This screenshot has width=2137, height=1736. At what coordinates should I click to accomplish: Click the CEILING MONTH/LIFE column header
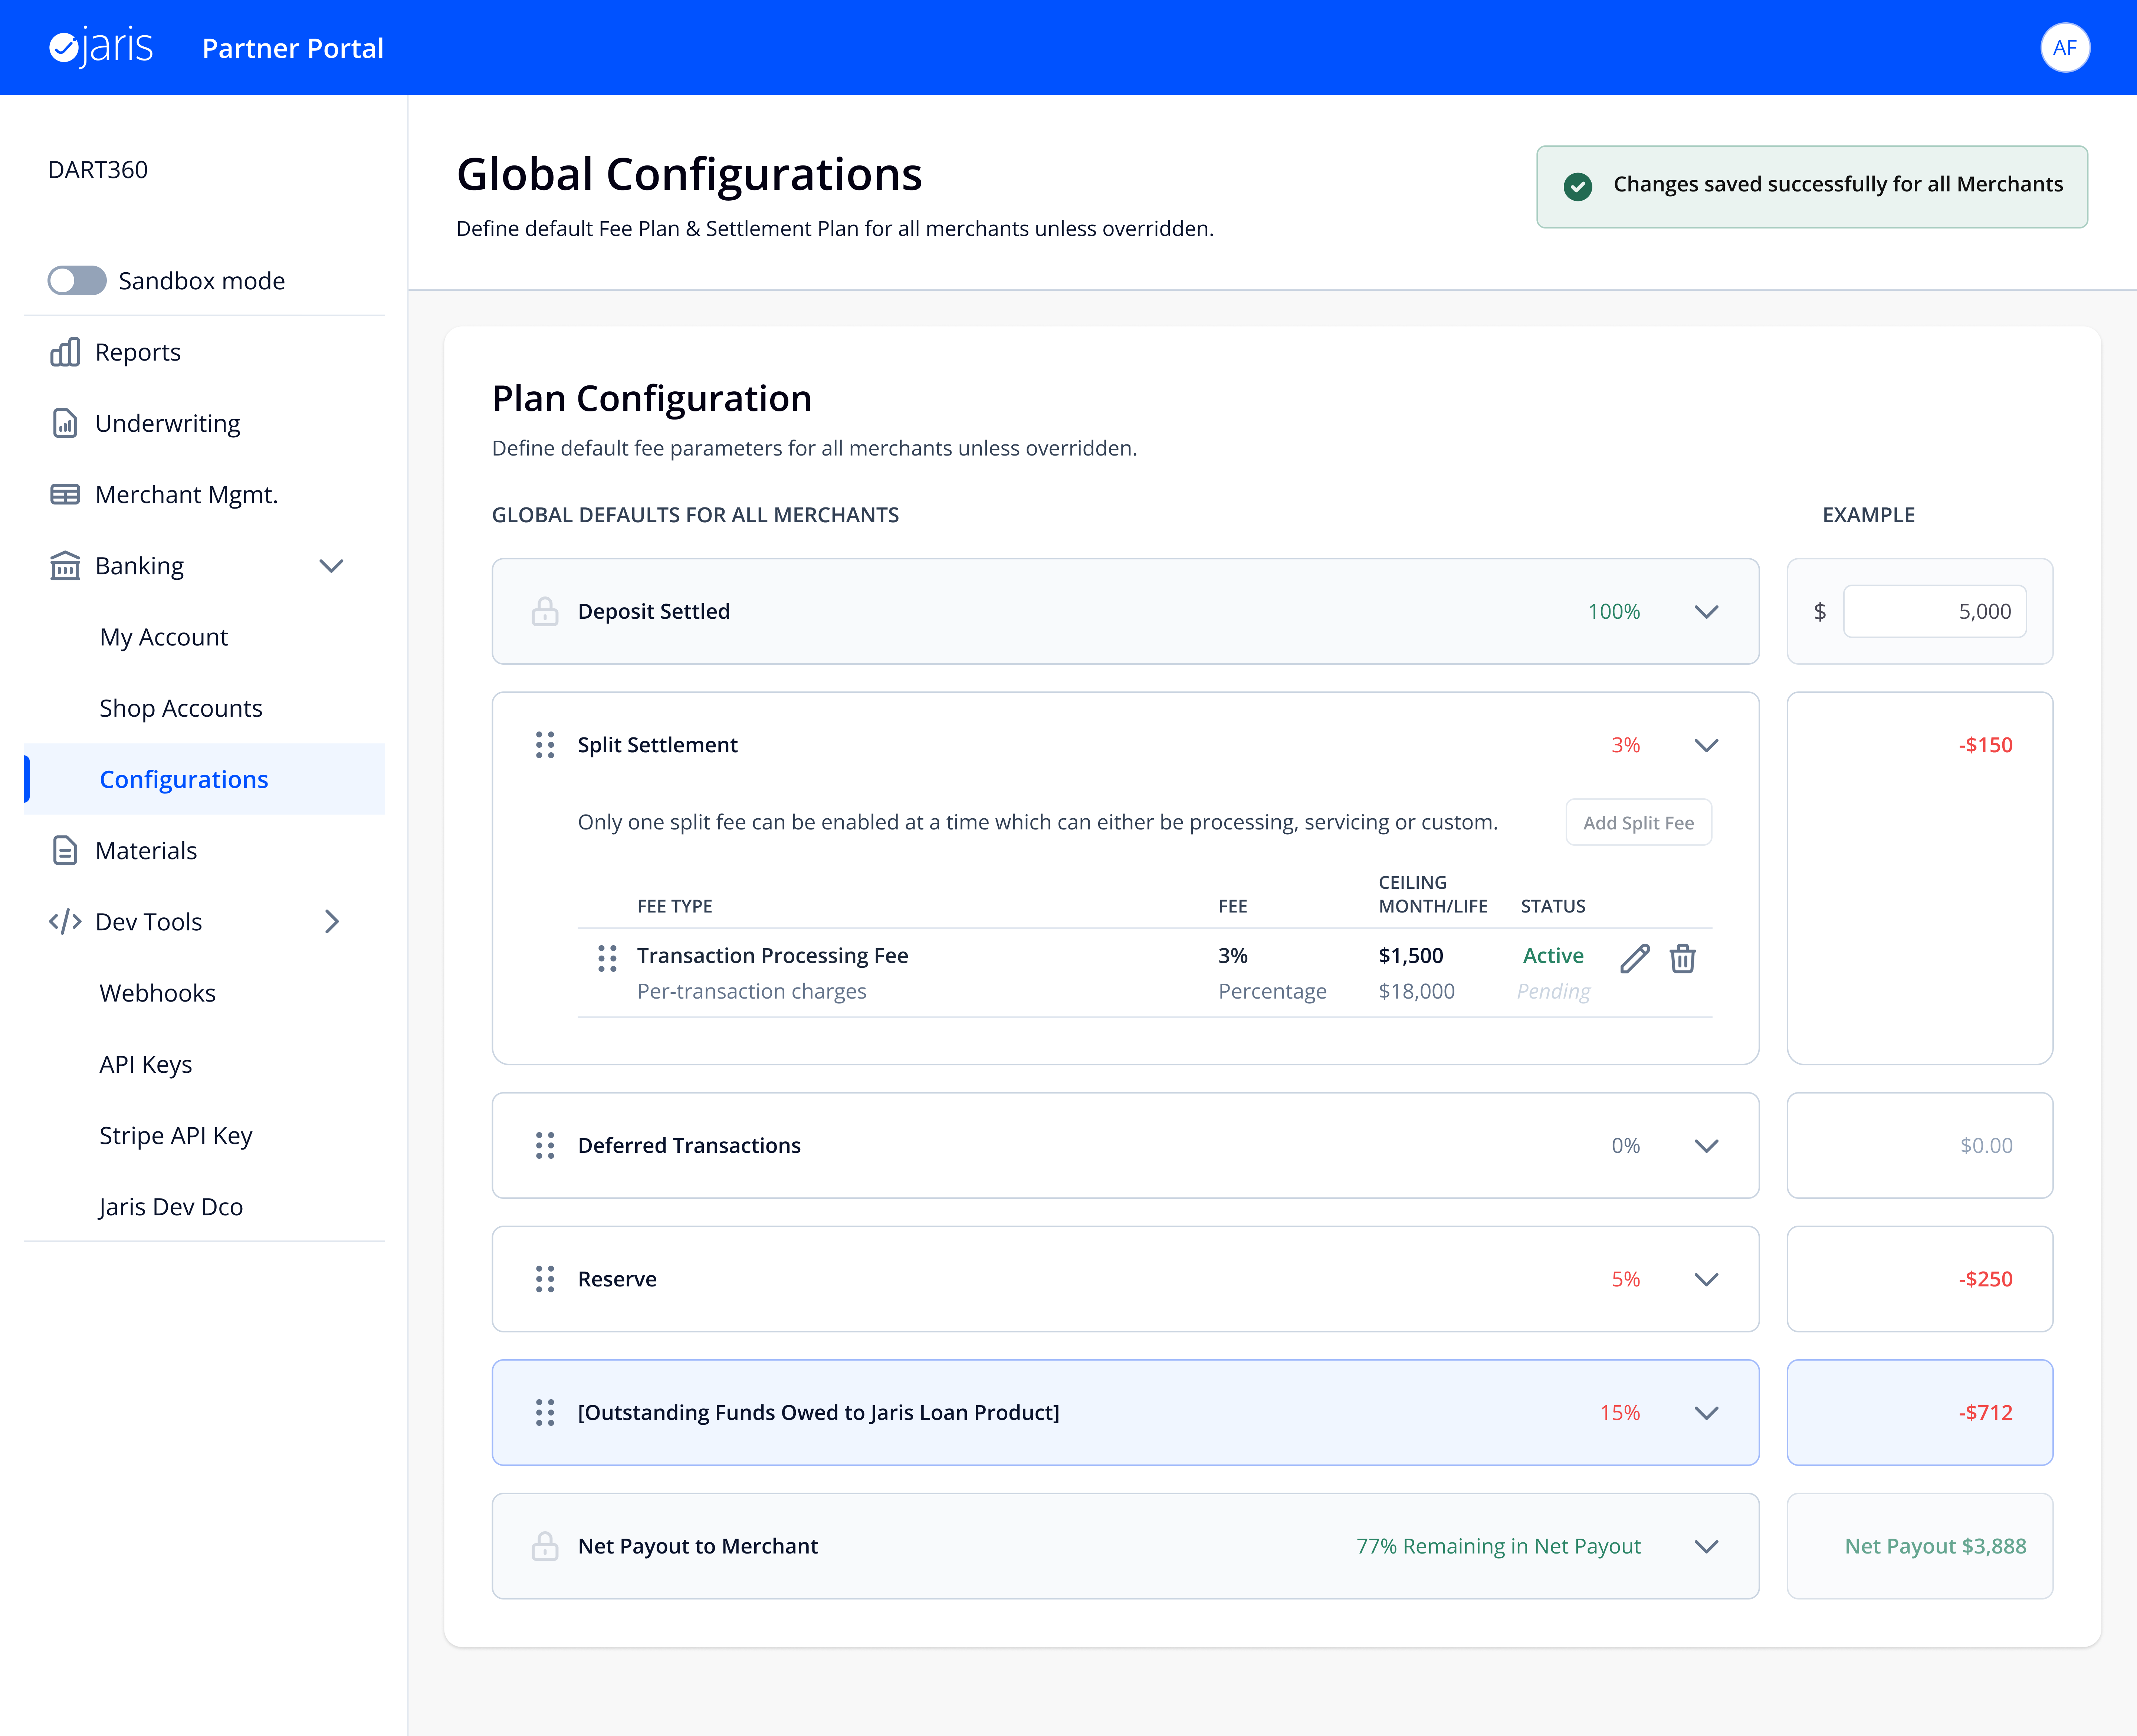coord(1433,894)
